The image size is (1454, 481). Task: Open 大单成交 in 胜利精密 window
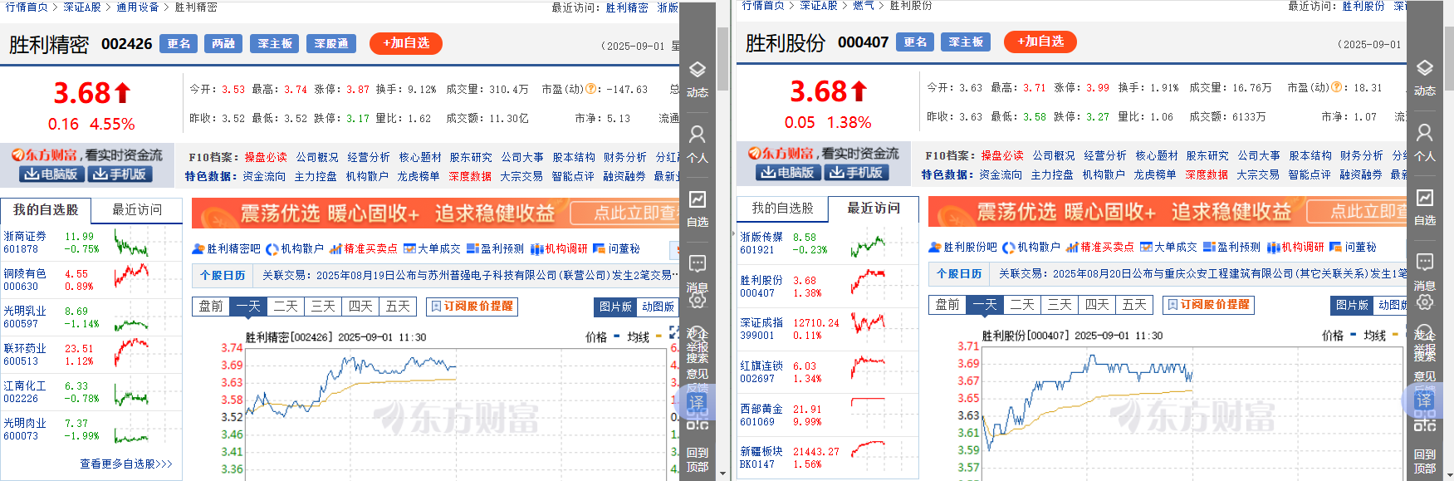(432, 248)
